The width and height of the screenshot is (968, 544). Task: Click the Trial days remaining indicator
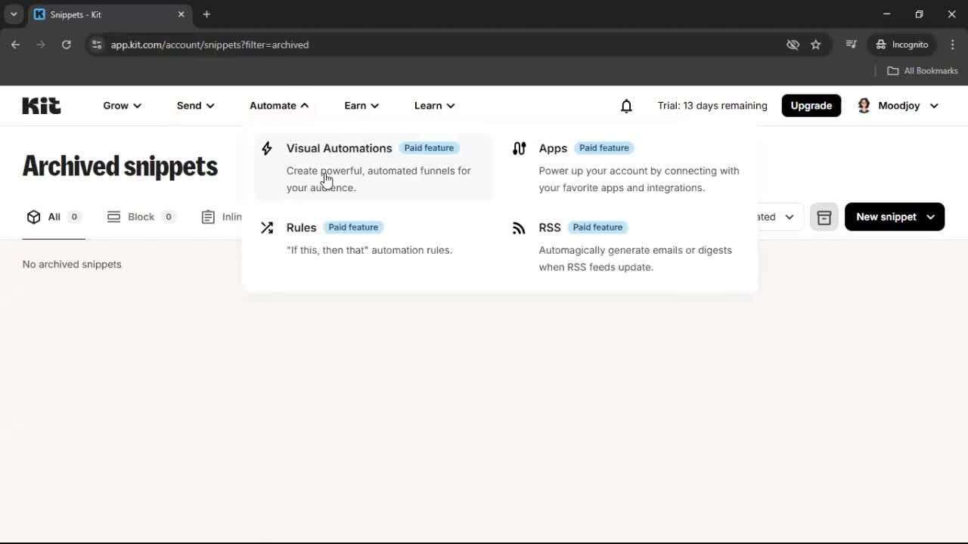[x=712, y=106]
